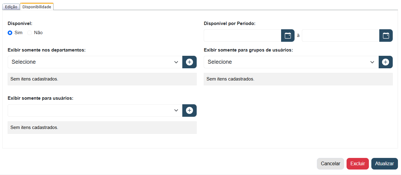
Task: Focus the period end date field
Action: click(x=340, y=36)
